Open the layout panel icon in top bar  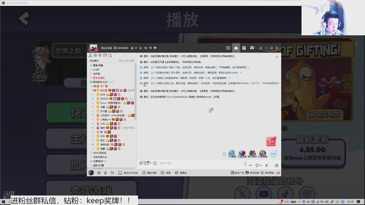tap(244, 48)
